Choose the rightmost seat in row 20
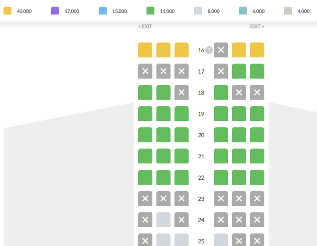Screen dimensions: 317x246 257,135
